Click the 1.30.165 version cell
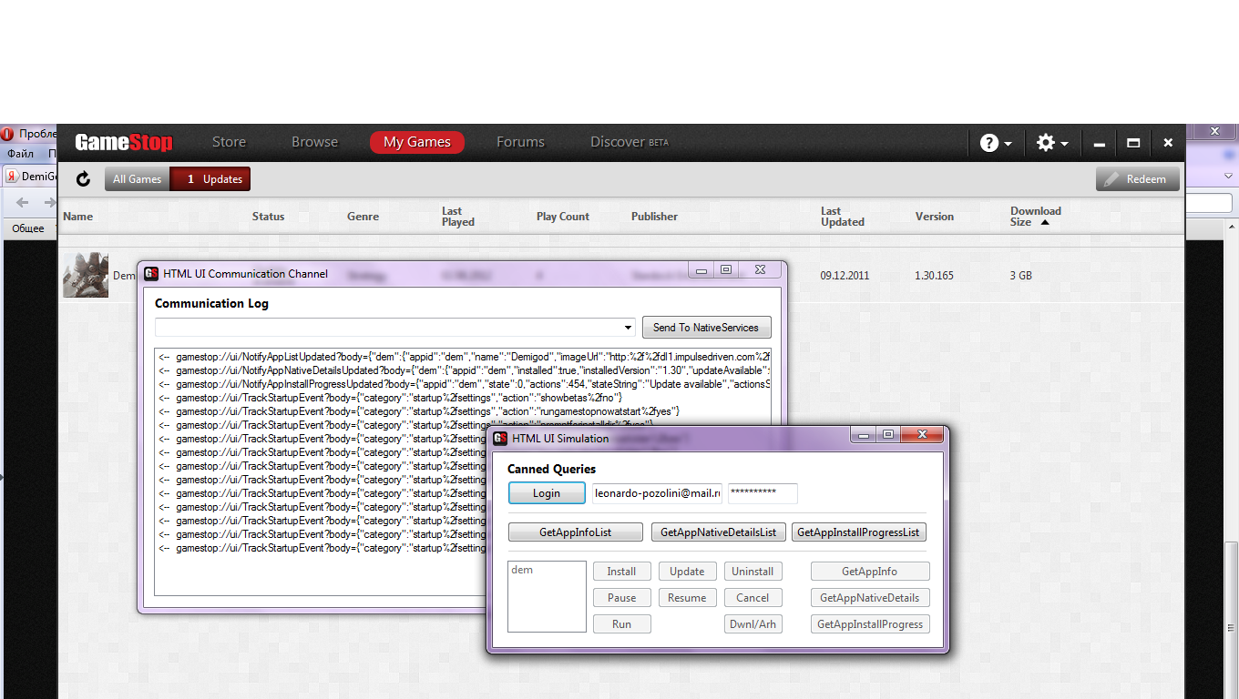 click(x=934, y=275)
